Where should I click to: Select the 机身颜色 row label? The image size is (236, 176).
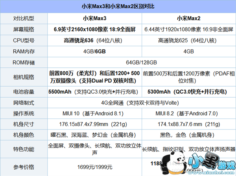coord(24,135)
